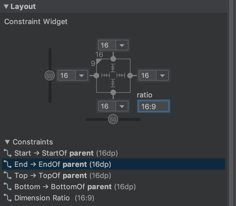The width and height of the screenshot is (236, 206).
Task: Click the constraint icon beside Start → StartOf parent
Action: click(8, 153)
